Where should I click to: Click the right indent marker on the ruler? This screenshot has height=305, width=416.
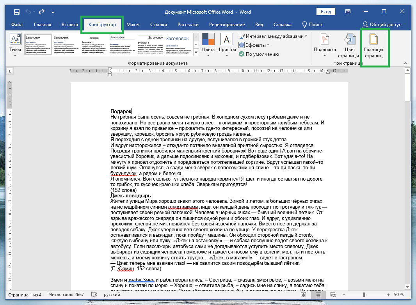(328, 72)
